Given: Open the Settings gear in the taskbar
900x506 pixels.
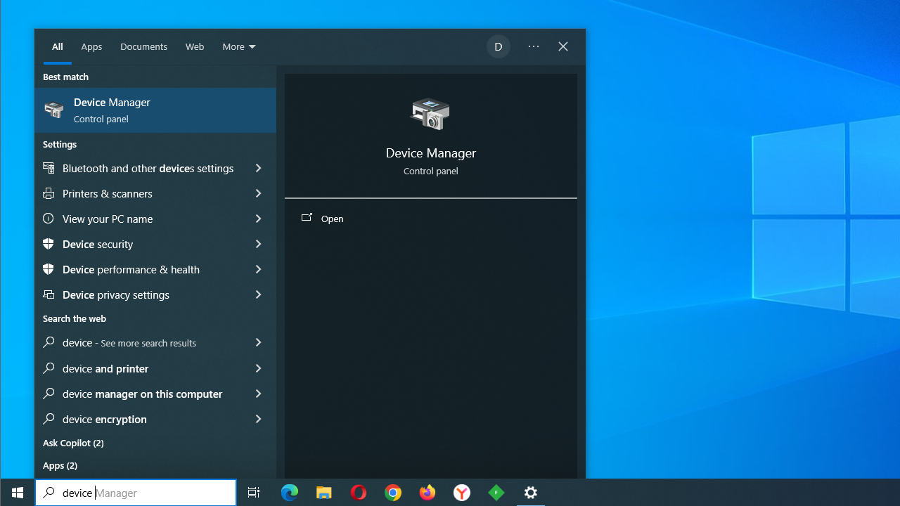Looking at the screenshot, I should pyautogui.click(x=531, y=493).
